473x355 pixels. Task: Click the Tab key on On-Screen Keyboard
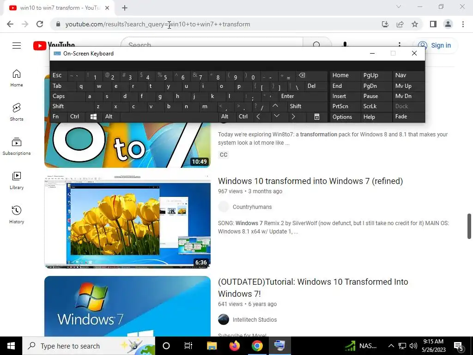(x=62, y=86)
